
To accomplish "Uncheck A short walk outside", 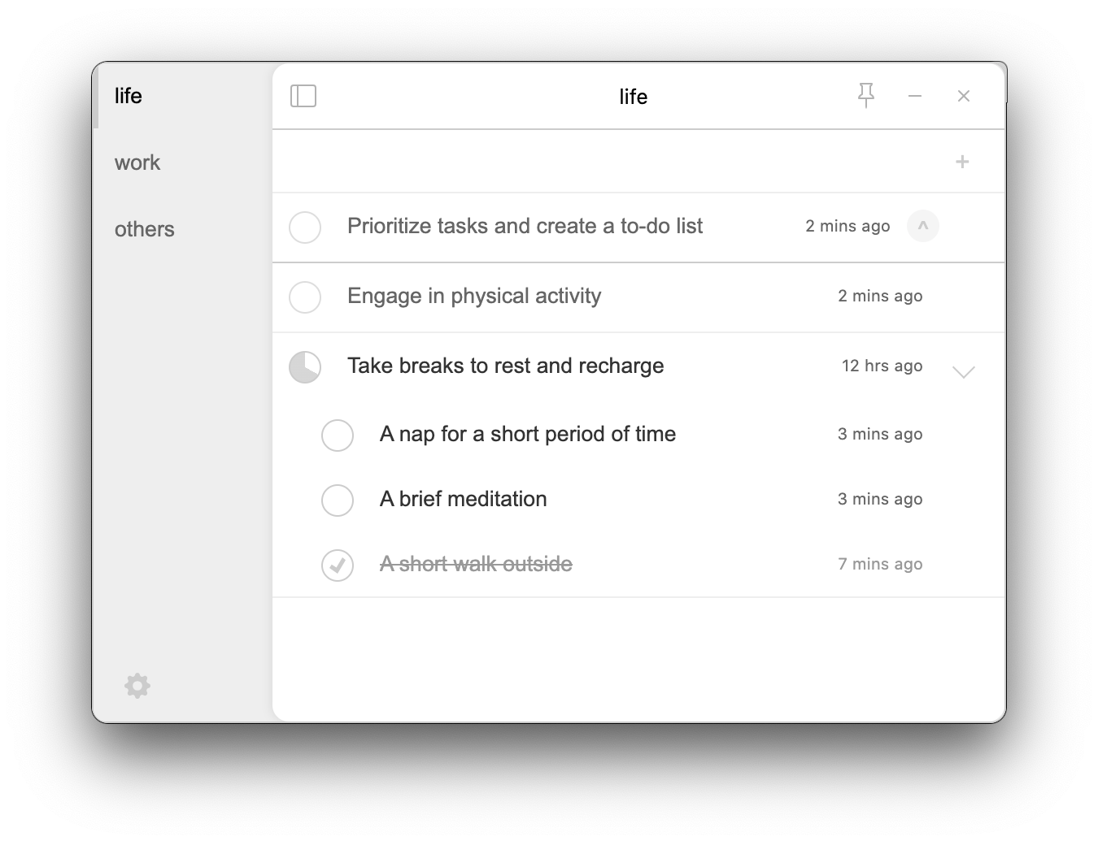I will tap(338, 565).
